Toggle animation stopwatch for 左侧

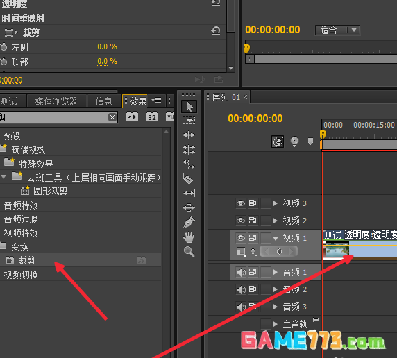click(3, 47)
